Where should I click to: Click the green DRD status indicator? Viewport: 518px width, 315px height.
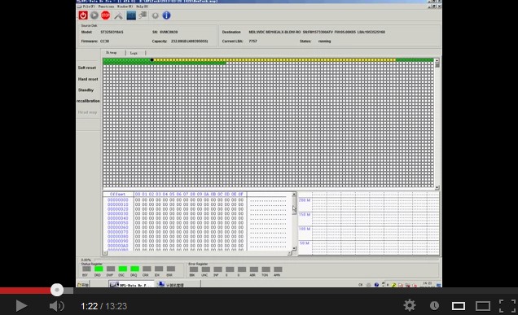(99, 269)
